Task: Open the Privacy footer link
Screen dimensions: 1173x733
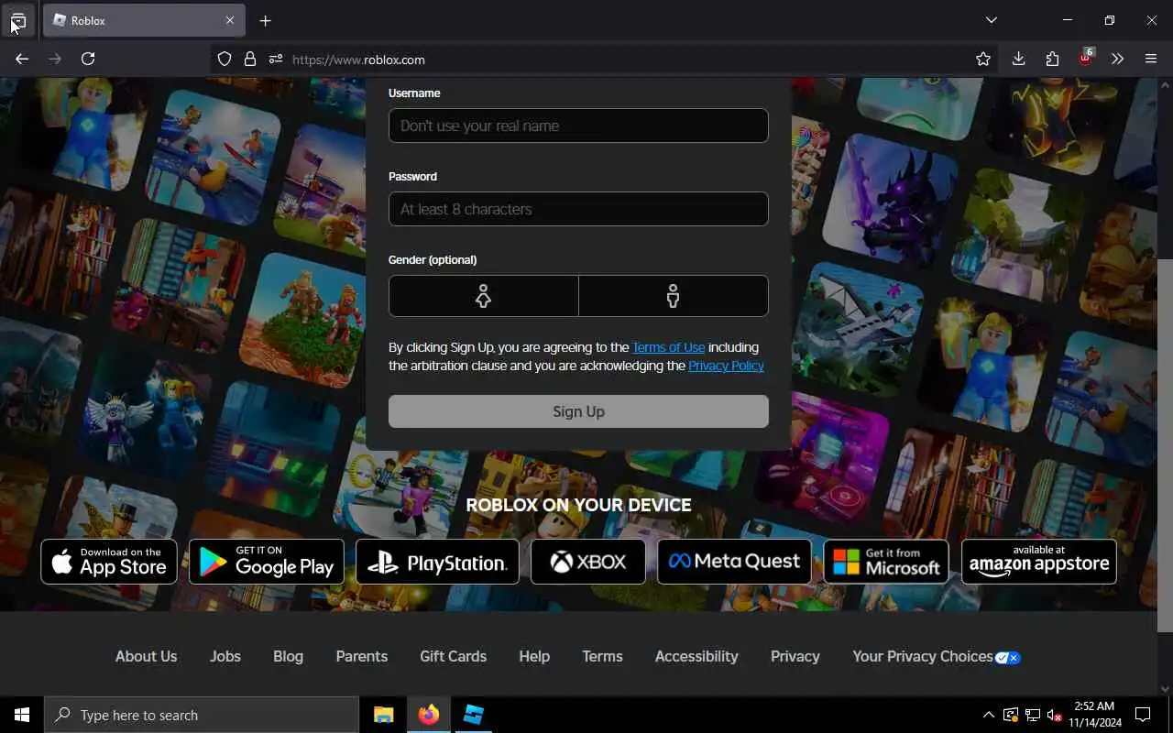Action: coord(795,656)
